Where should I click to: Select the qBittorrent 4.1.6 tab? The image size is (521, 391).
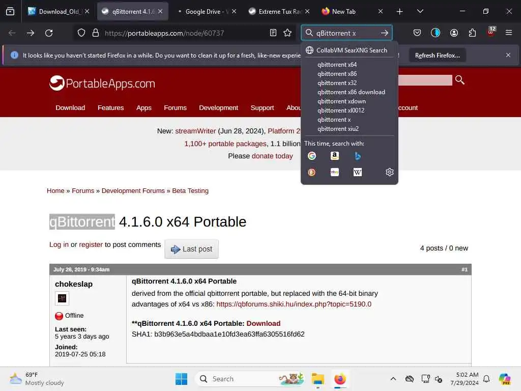pyautogui.click(x=132, y=12)
